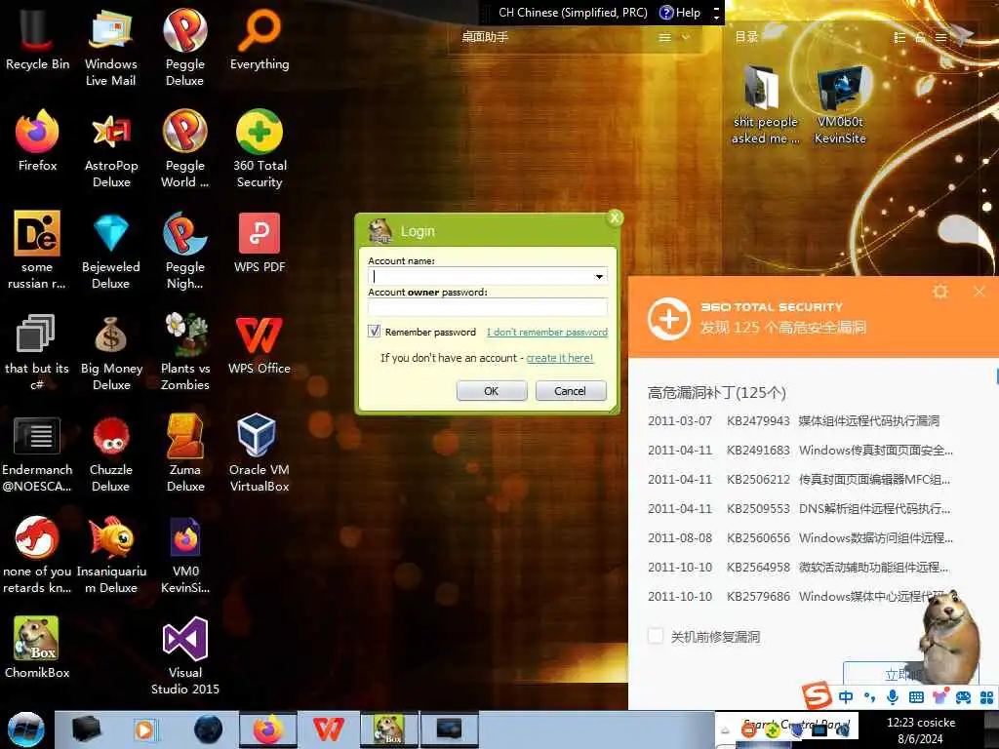Image resolution: width=999 pixels, height=749 pixels.
Task: Select Peggle World desktop icon
Action: coord(184,148)
